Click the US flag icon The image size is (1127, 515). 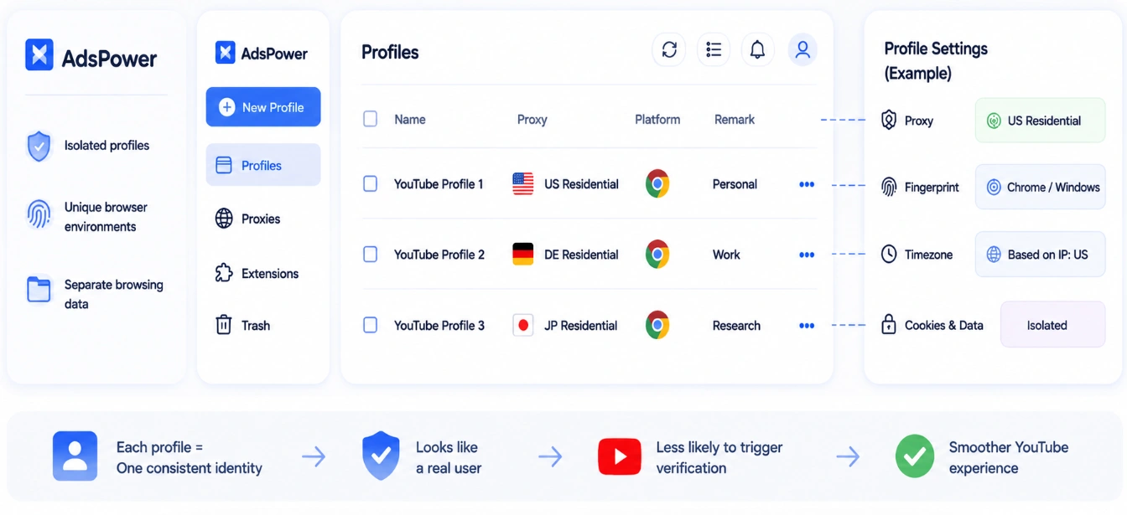pos(523,184)
